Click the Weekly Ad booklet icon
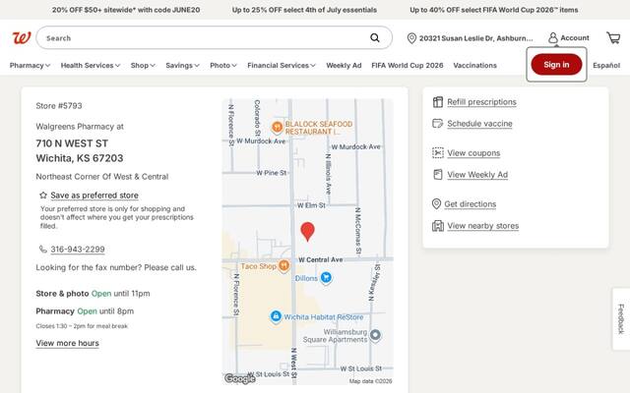This screenshot has height=393, width=630. tap(437, 175)
